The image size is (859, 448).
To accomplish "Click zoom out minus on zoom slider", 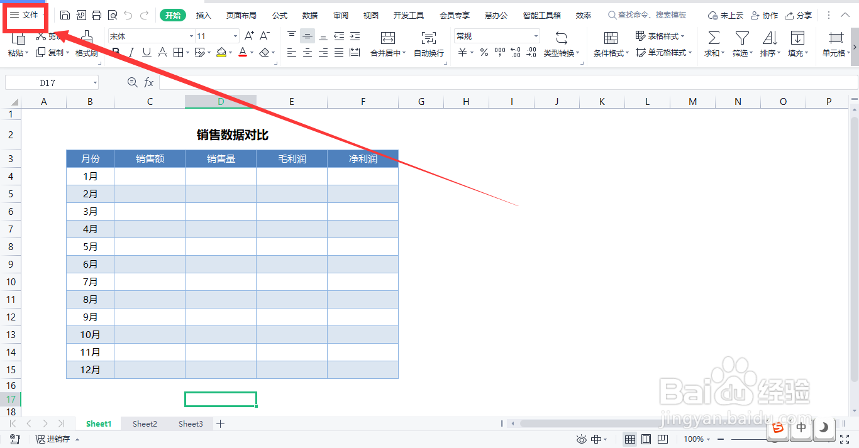I will (x=721, y=439).
